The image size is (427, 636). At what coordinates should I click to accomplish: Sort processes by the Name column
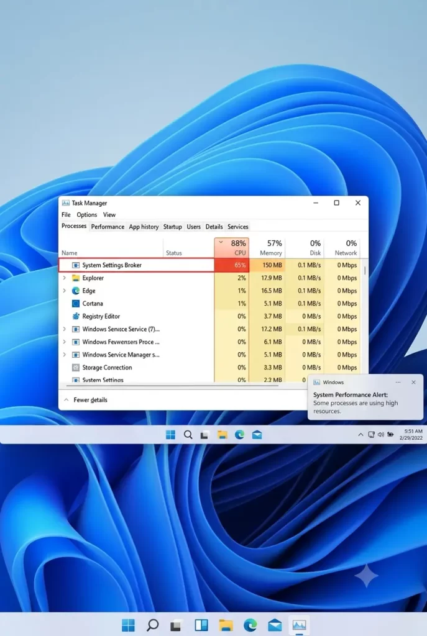tap(111, 248)
